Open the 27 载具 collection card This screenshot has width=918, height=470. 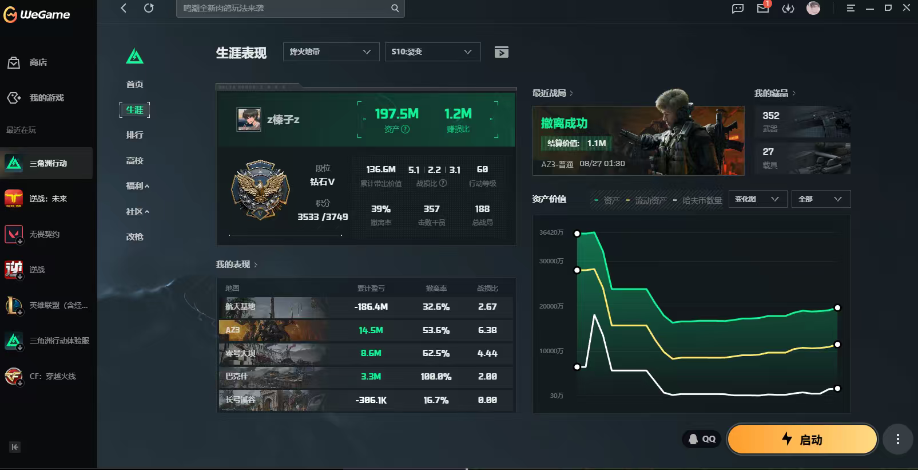pyautogui.click(x=802, y=158)
